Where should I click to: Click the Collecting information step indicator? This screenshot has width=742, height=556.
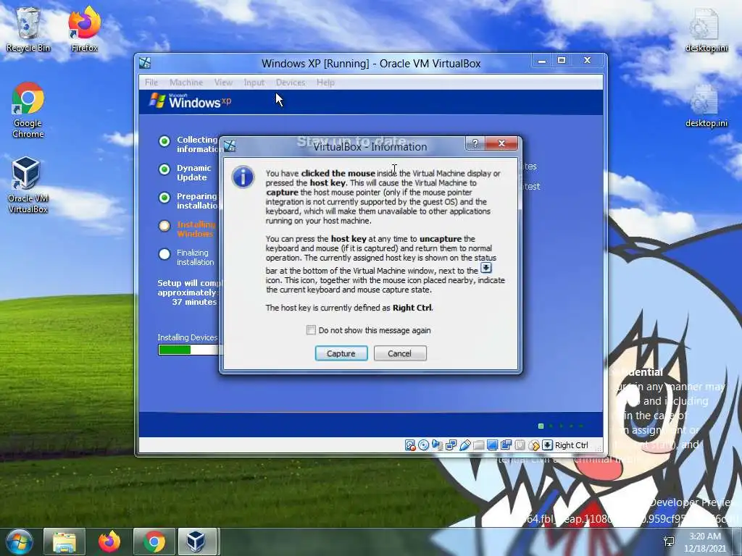(164, 141)
